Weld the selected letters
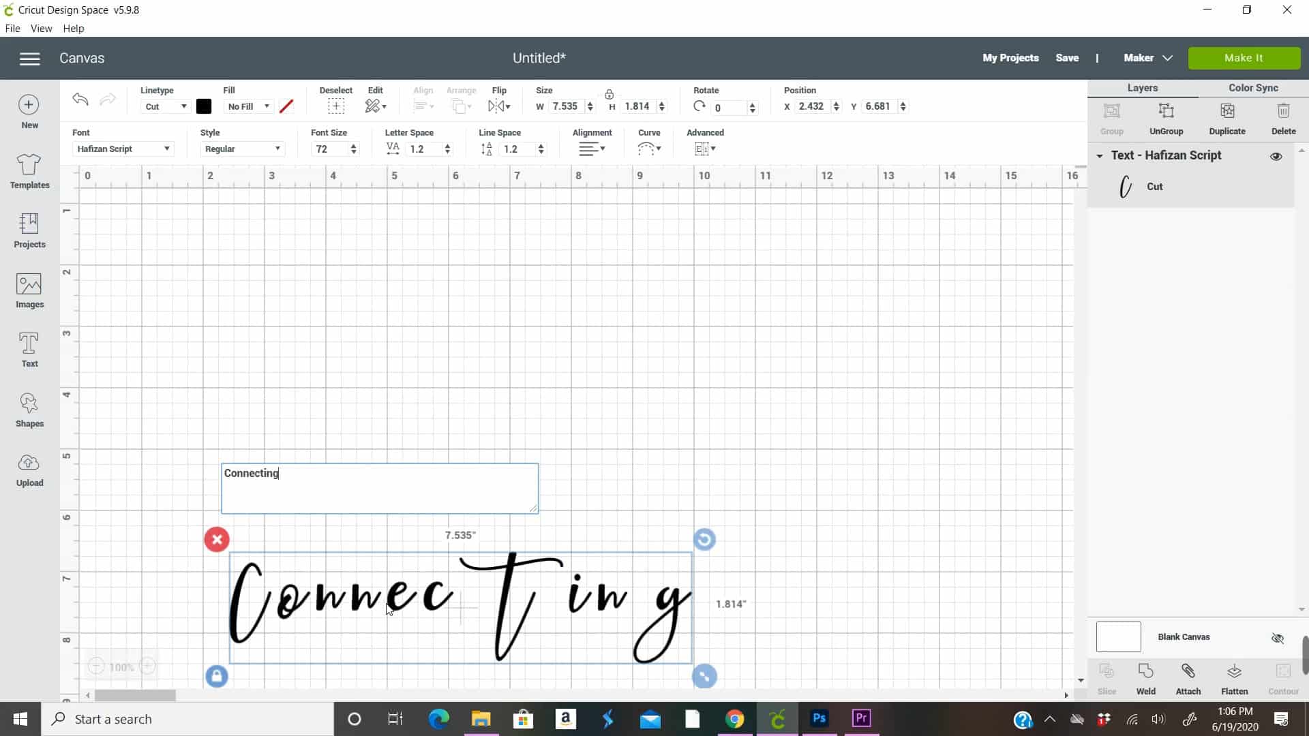The height and width of the screenshot is (736, 1309). click(1145, 679)
